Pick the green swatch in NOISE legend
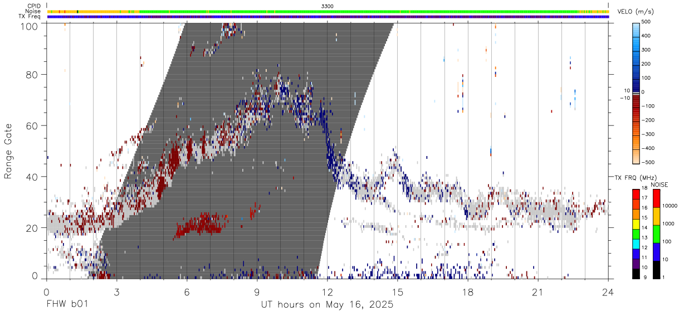The image size is (684, 316). (656, 234)
